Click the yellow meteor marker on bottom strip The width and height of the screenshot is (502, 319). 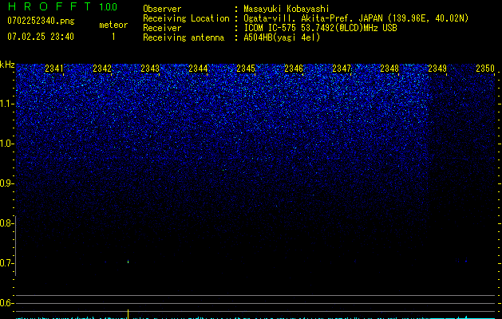point(128,314)
